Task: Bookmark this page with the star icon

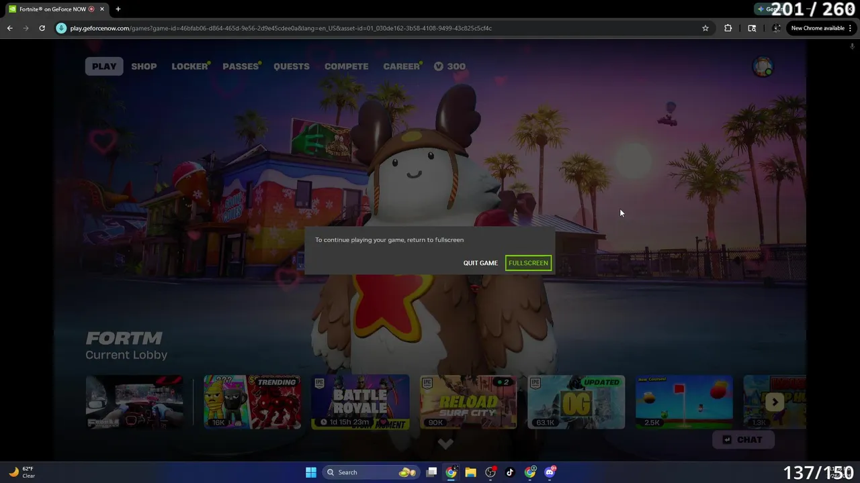Action: pyautogui.click(x=705, y=28)
